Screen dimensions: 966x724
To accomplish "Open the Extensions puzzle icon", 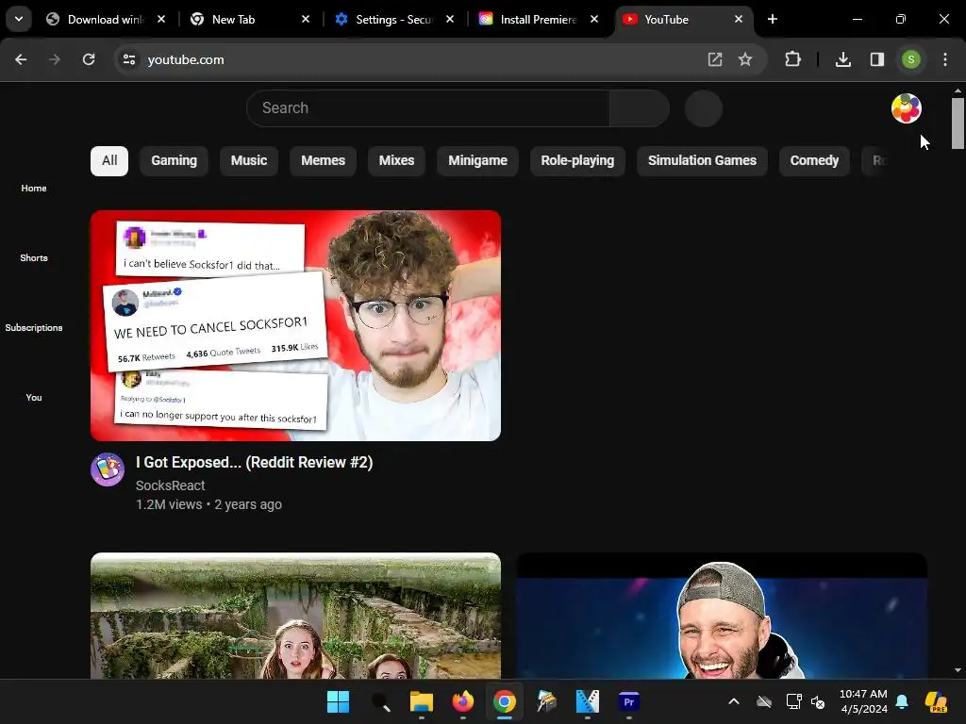I will (792, 59).
